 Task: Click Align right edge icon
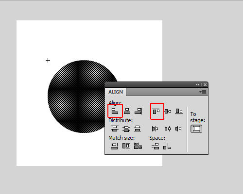click(x=139, y=111)
